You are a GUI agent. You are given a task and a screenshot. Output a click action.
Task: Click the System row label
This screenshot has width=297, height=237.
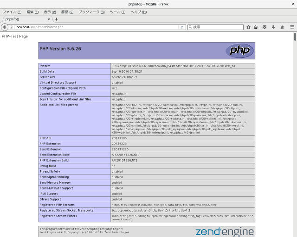coord(45,66)
